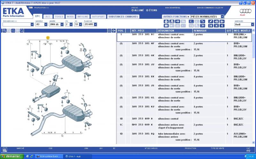Click BON DE COMMANDE COLLECTIF in header
This screenshot has height=159, width=256.
(x=210, y=8)
